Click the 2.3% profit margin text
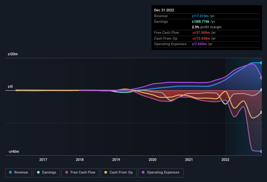267x182 pixels. coord(207,27)
